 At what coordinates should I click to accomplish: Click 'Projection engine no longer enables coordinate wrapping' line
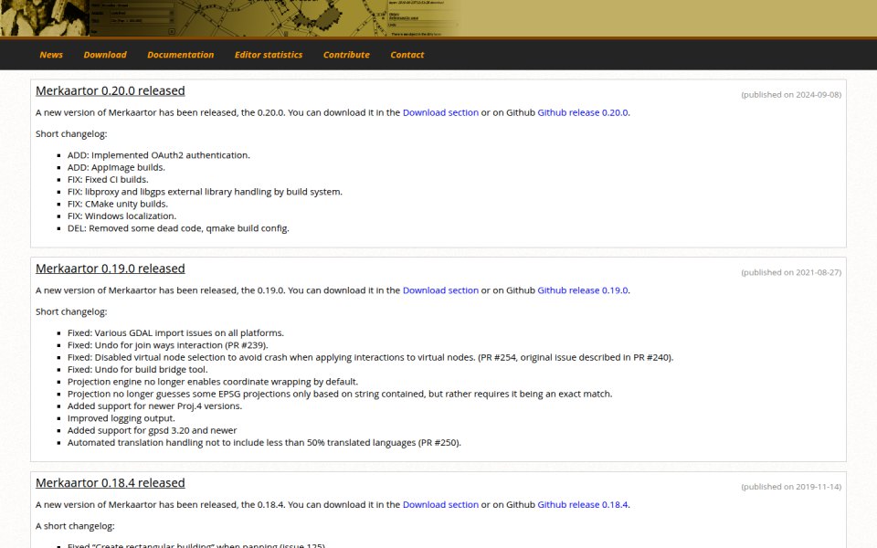click(x=213, y=382)
